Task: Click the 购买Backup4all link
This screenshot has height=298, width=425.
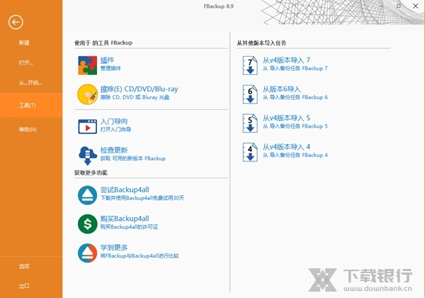Action: tap(125, 219)
